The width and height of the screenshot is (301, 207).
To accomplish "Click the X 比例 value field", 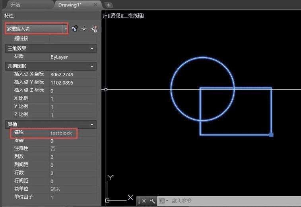I will pyautogui.click(x=73, y=99).
